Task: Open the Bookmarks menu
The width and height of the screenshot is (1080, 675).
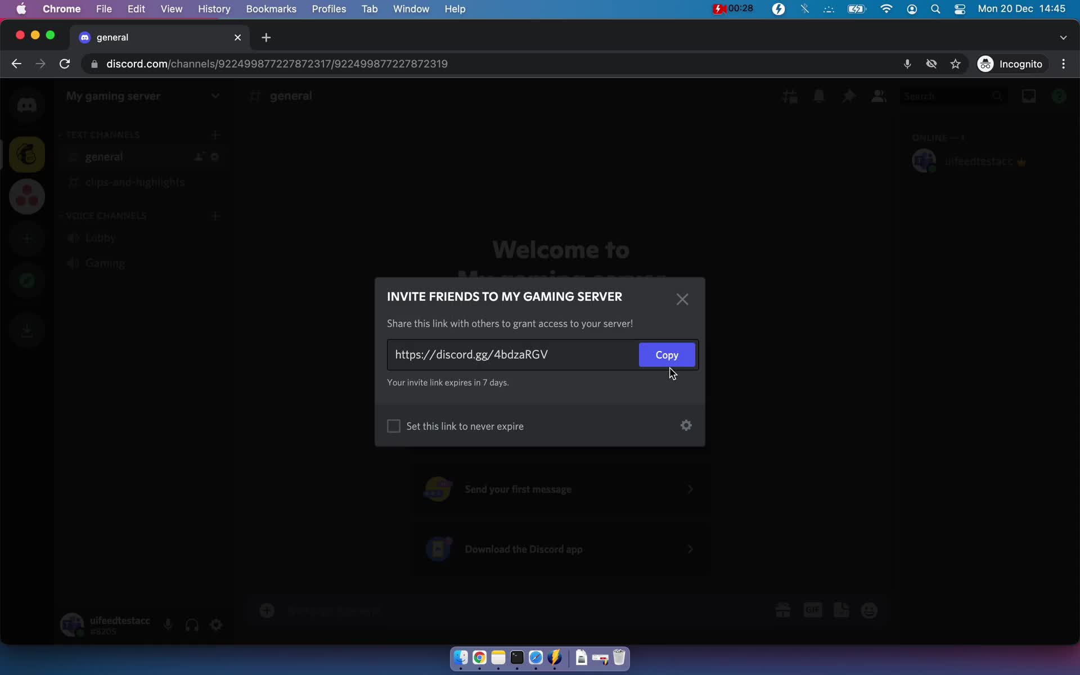Action: coord(271,9)
